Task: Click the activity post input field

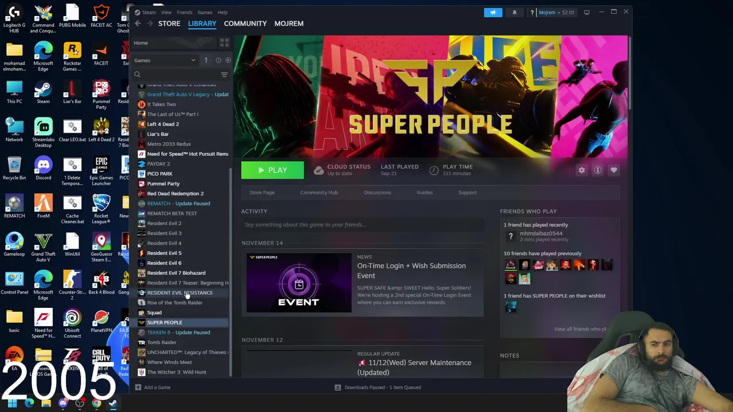Action: tap(362, 225)
